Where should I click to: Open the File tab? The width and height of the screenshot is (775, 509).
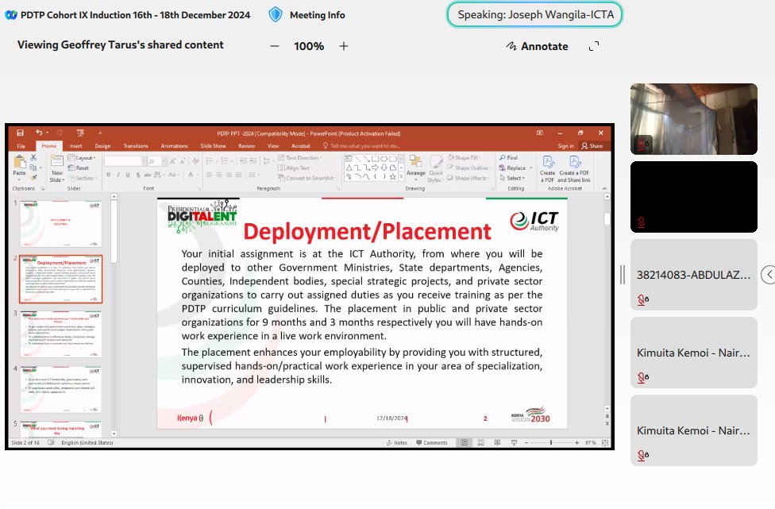point(21,146)
